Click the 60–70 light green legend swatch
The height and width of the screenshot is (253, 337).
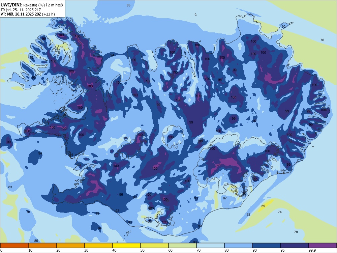click(x=182, y=246)
